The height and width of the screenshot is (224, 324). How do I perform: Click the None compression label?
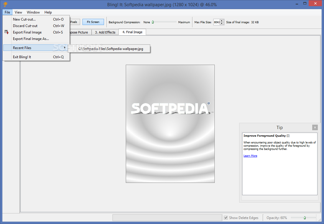(x=147, y=22)
